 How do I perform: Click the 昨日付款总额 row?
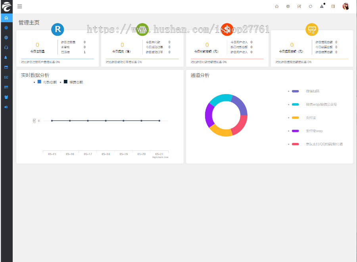[x=242, y=47]
